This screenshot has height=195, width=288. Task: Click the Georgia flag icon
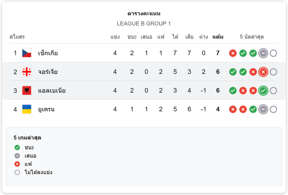coord(27,72)
